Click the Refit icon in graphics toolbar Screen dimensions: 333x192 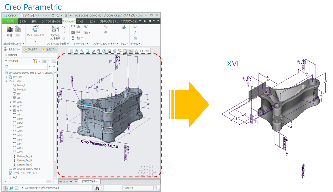pyautogui.click(x=71, y=51)
